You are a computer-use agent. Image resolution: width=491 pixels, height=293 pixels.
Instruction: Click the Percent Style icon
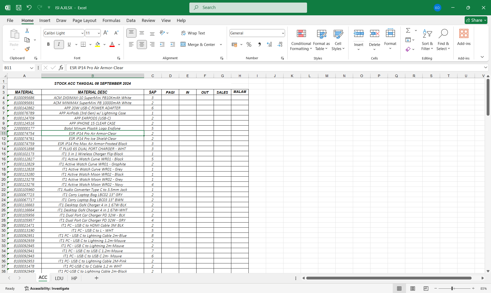click(x=249, y=45)
